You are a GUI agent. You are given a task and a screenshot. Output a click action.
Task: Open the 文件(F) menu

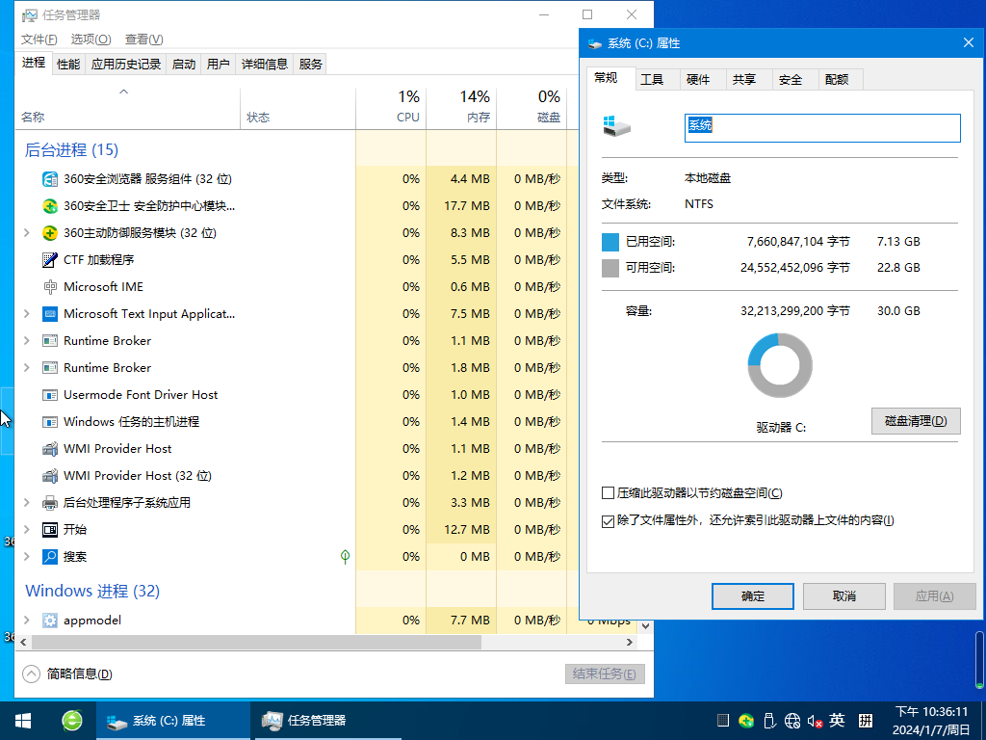[39, 40]
